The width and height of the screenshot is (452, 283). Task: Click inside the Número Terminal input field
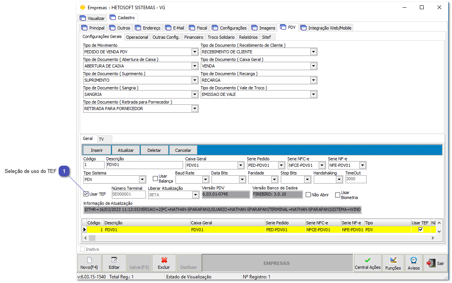tap(128, 194)
